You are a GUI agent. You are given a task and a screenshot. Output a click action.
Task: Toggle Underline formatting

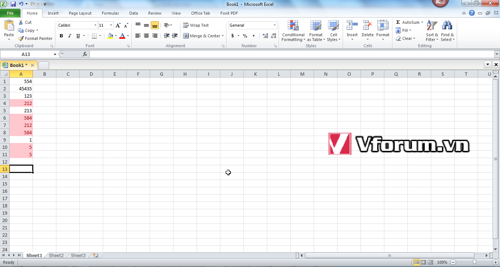(x=78, y=36)
